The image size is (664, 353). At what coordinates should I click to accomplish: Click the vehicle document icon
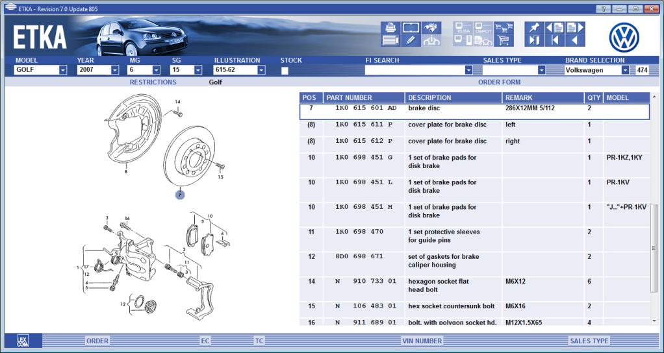tap(483, 41)
